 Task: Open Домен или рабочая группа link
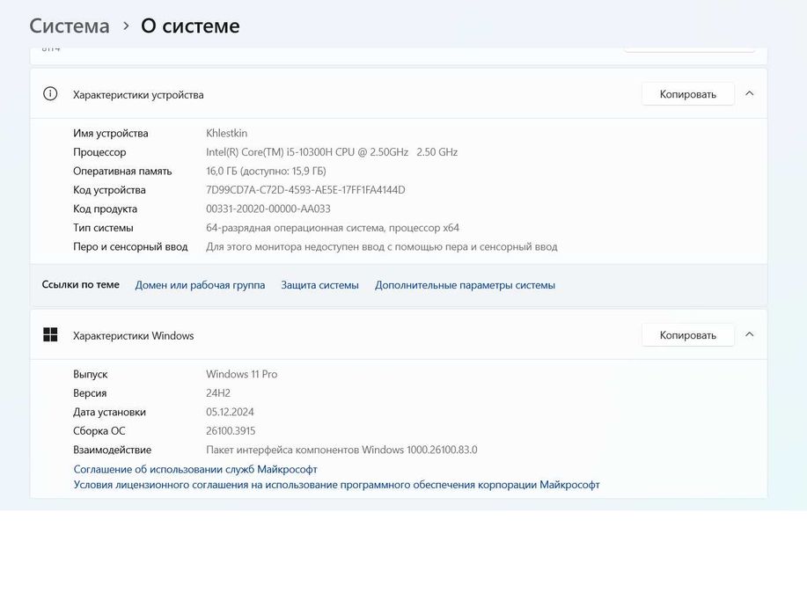coord(200,285)
